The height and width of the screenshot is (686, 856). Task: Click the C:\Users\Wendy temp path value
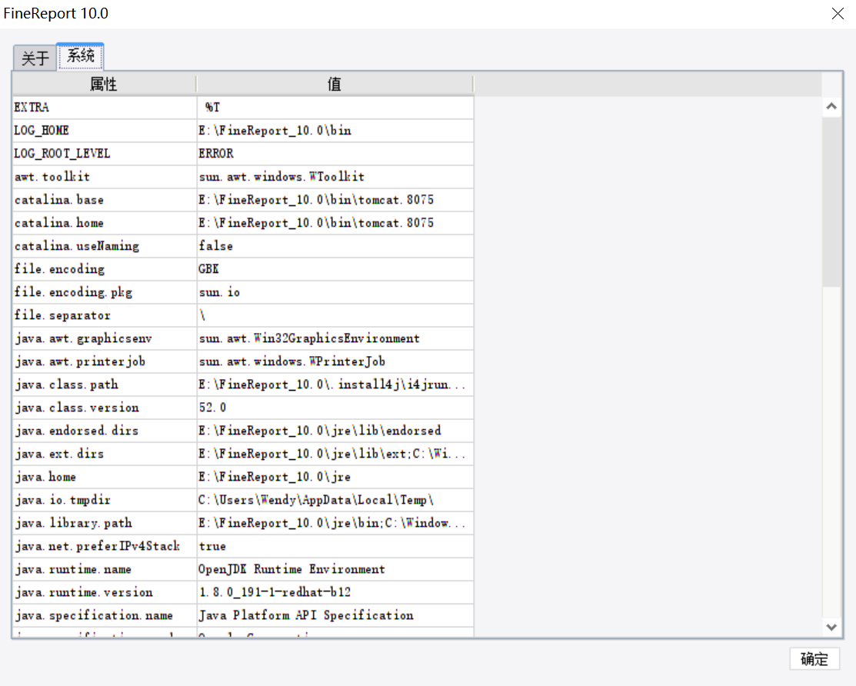[335, 500]
